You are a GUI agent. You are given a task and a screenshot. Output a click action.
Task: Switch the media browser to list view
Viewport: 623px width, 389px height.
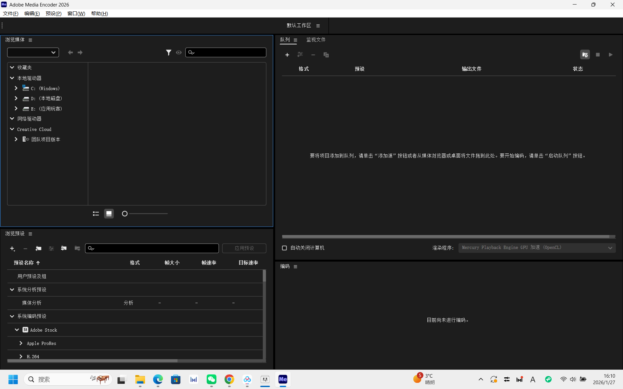96,214
